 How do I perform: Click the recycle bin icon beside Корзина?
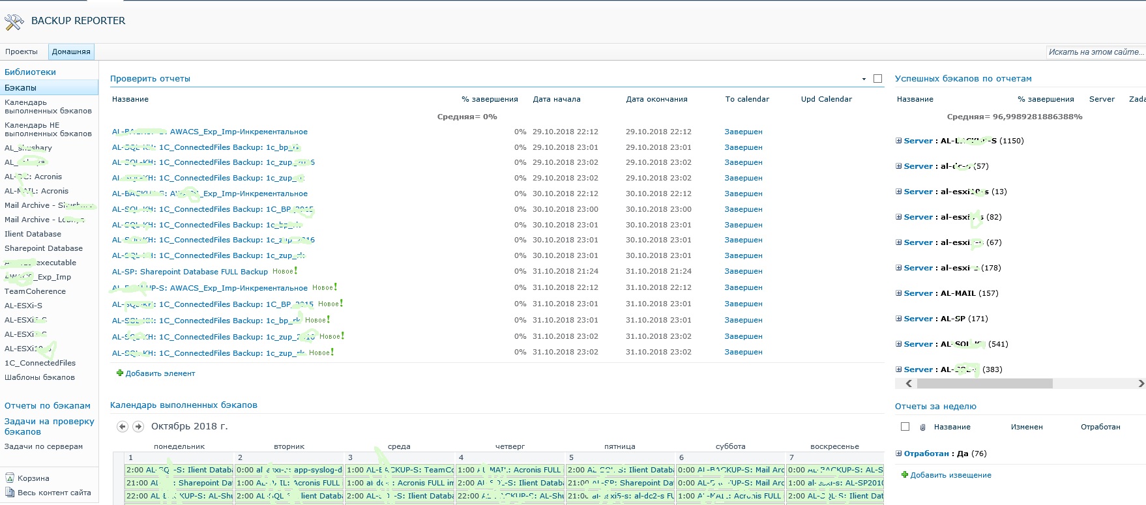pyautogui.click(x=10, y=478)
